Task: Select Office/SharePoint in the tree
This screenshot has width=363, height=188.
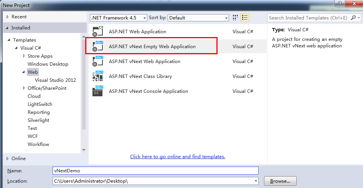Action: tap(47, 88)
